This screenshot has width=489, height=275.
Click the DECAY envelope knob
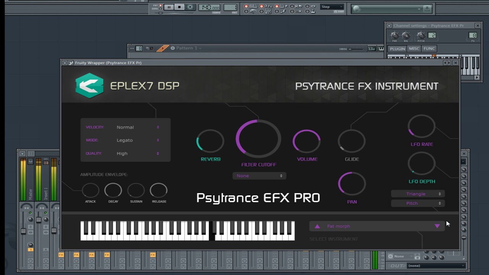pos(113,191)
